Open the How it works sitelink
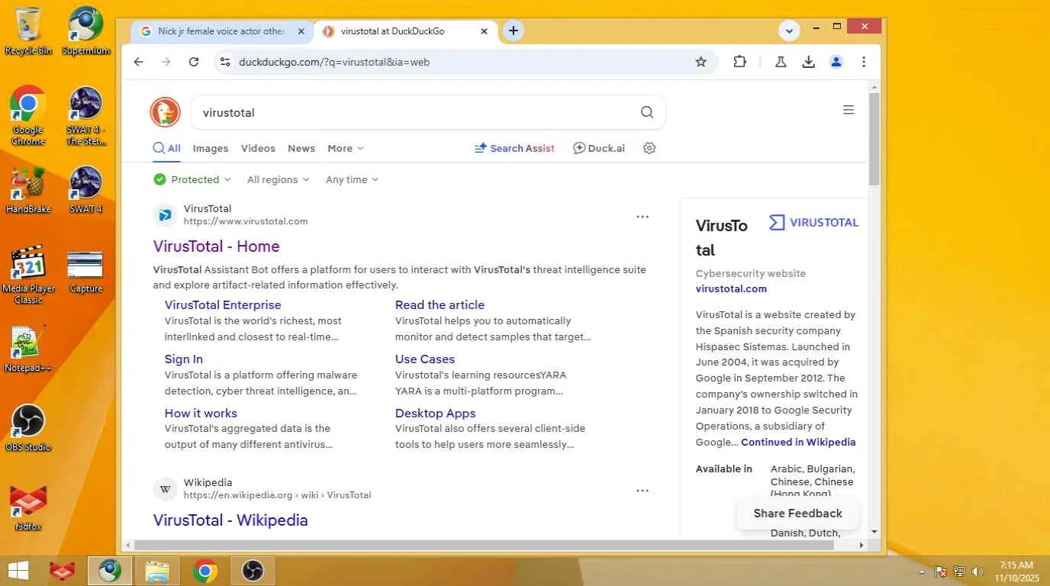 [201, 413]
